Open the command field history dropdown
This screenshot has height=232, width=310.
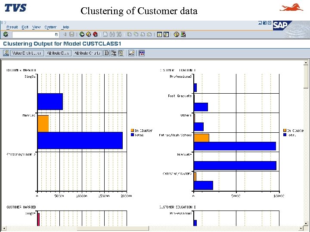56,34
